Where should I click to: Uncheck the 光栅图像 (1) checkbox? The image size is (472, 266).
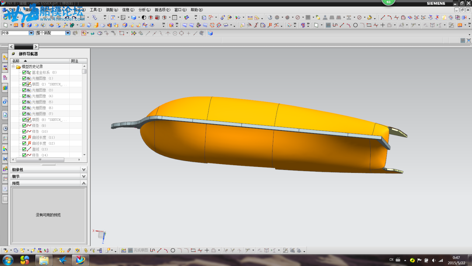coord(24,78)
